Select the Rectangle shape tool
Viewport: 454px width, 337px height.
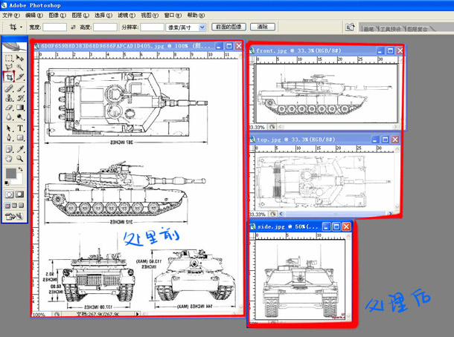19,137
